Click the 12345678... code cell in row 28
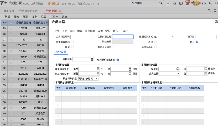The height and width of the screenshot is (126, 218). pos(23,45)
